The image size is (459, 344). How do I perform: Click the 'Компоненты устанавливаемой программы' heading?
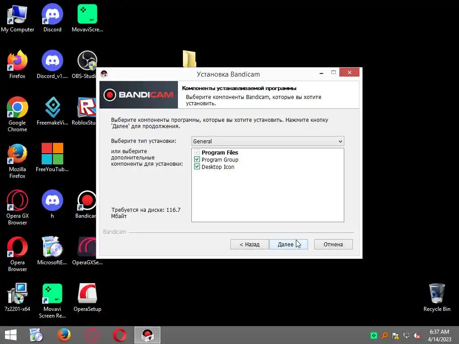[x=239, y=88]
